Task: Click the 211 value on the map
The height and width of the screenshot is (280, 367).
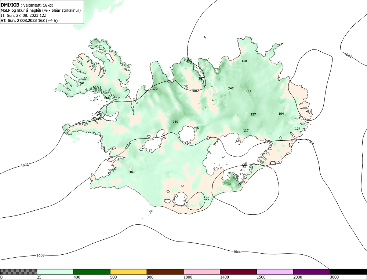Action: [x=96, y=39]
